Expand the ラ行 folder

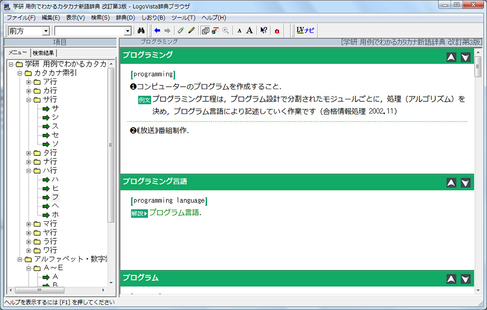click(29, 242)
